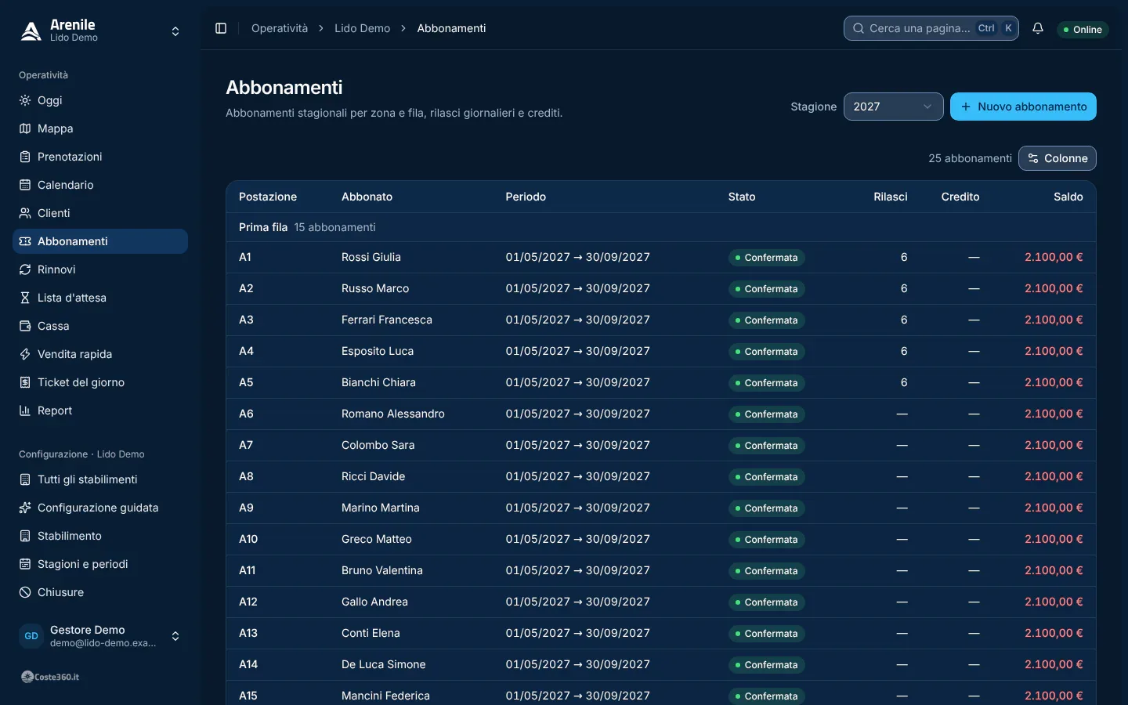Click the Lista d'attesa hourglass icon
The height and width of the screenshot is (705, 1128).
(x=25, y=298)
